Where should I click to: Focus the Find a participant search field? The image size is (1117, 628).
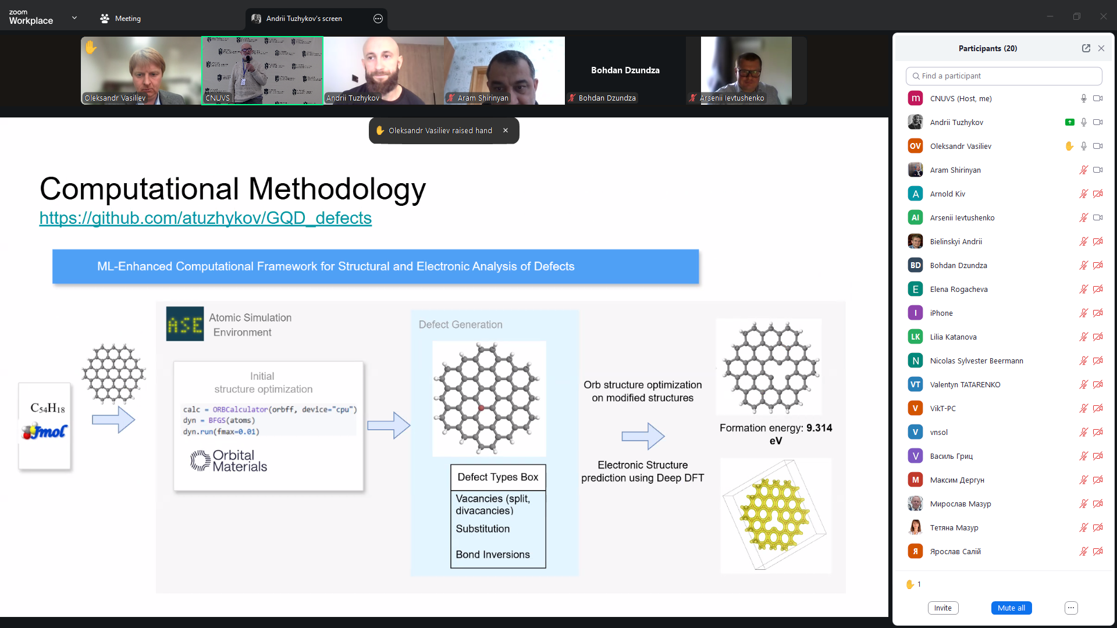tap(1004, 76)
